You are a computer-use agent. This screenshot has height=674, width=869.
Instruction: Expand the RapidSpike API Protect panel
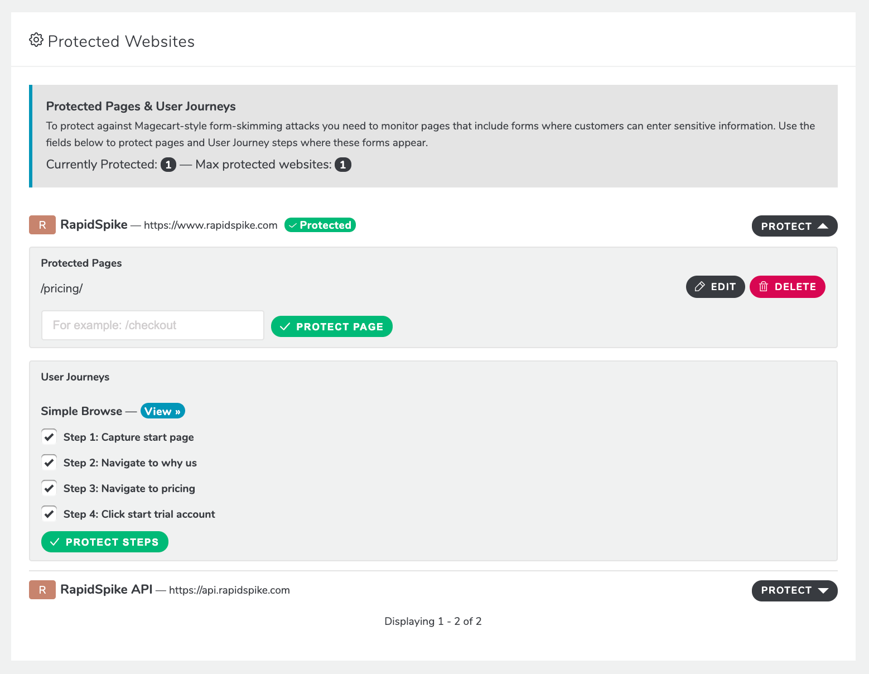[x=794, y=591]
